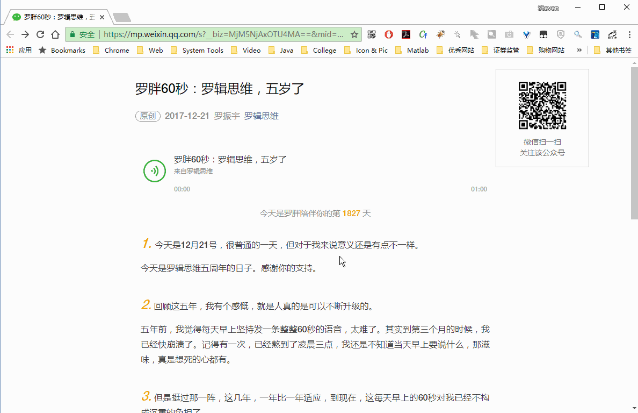Bookmark this page with the star icon
The image size is (638, 413).
point(354,34)
